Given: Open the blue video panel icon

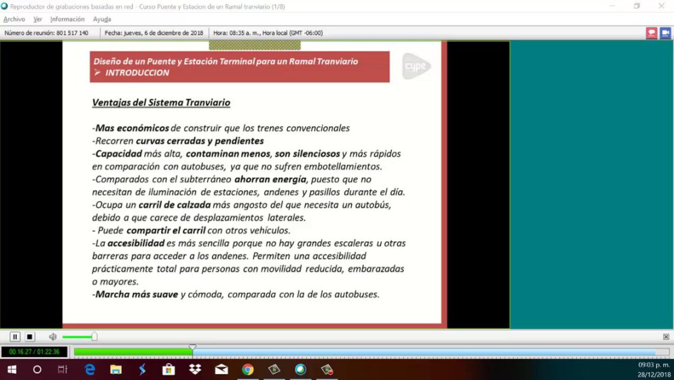Looking at the screenshot, I should [x=665, y=33].
